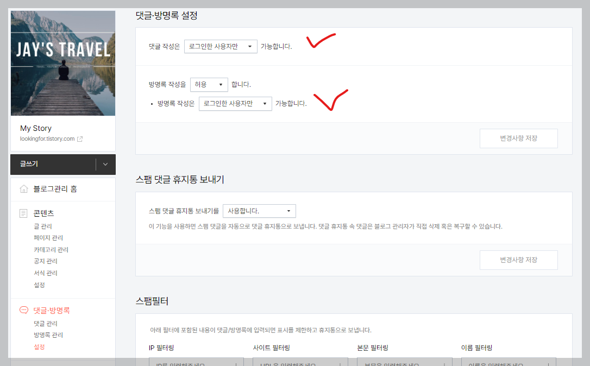Open the 콘텐츠 menu section
590x366 pixels.
point(43,213)
